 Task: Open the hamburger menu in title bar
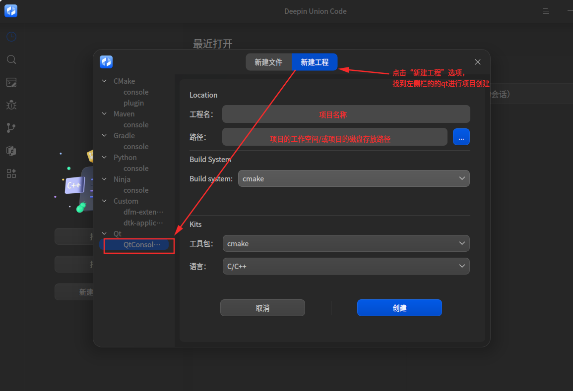click(x=546, y=11)
